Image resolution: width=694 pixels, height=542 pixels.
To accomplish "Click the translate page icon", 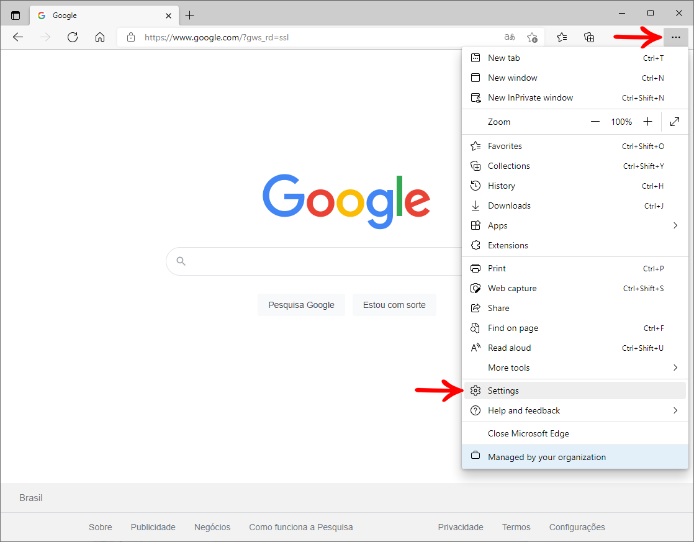I will [x=510, y=37].
